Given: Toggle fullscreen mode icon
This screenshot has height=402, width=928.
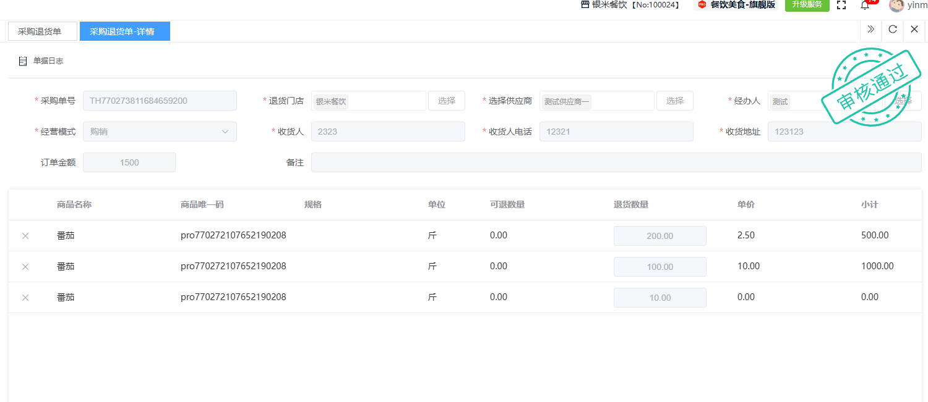Looking at the screenshot, I should click(x=841, y=5).
